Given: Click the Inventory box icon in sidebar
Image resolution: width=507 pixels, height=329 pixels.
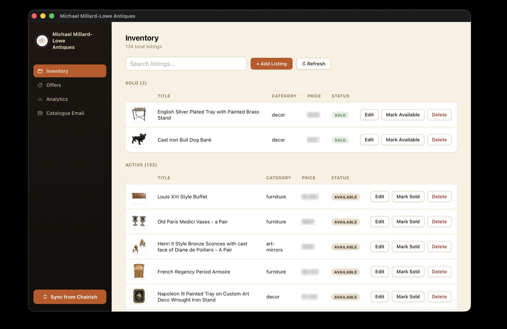Looking at the screenshot, I should click(x=40, y=71).
